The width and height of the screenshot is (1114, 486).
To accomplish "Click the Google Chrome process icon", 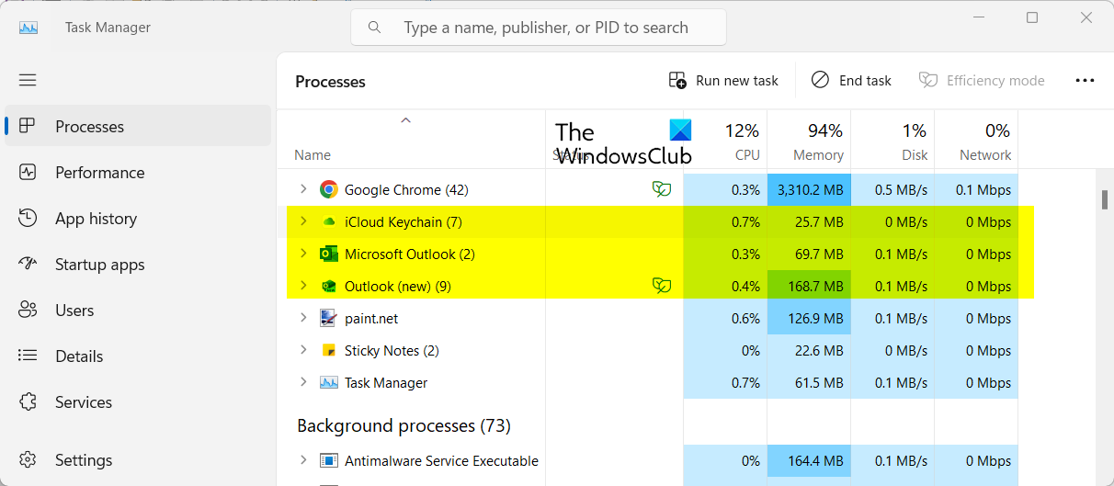I will 328,190.
